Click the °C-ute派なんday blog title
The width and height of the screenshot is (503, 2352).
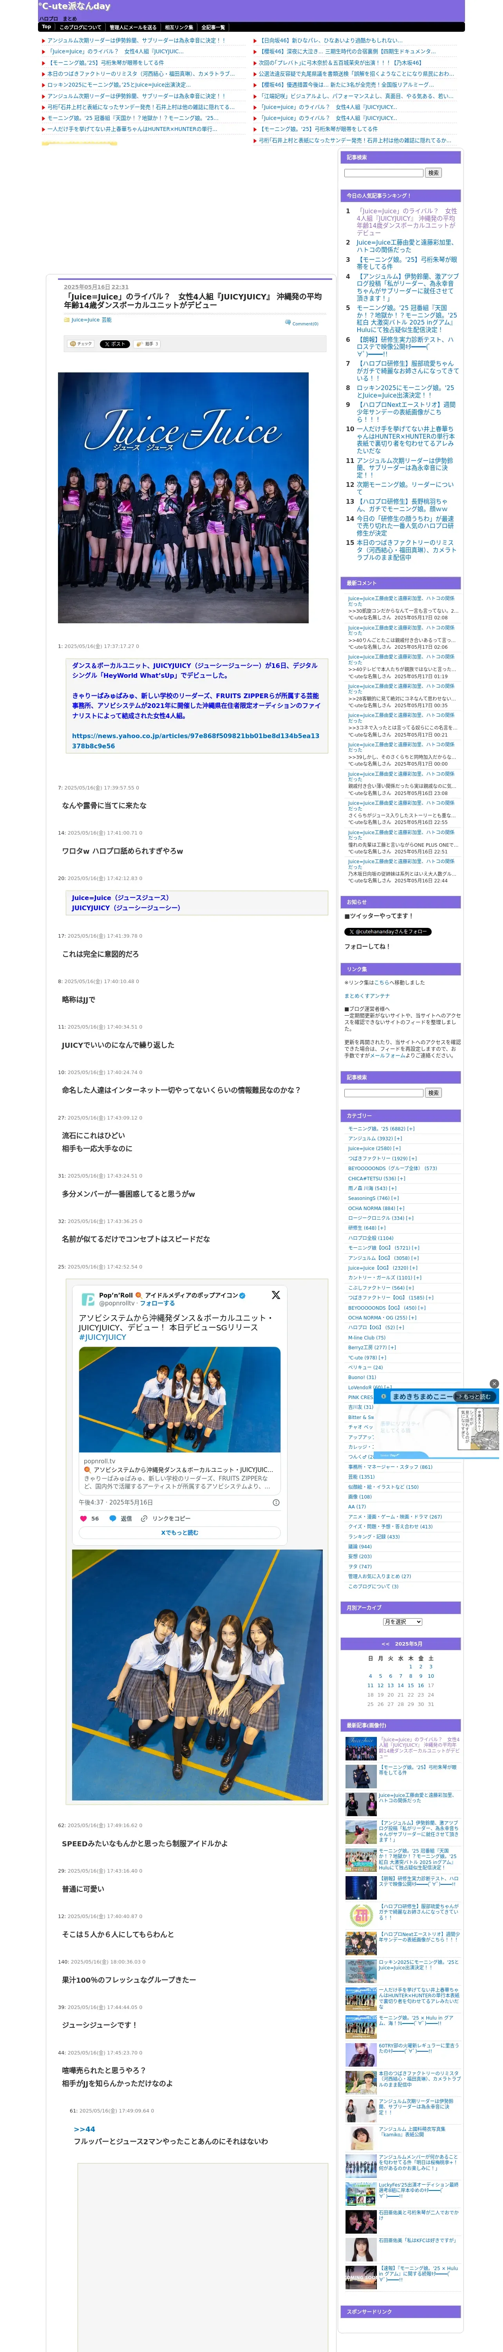tap(74, 6)
